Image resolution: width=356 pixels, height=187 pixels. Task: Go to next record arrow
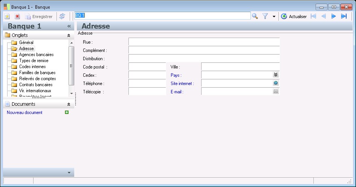[x=333, y=16]
